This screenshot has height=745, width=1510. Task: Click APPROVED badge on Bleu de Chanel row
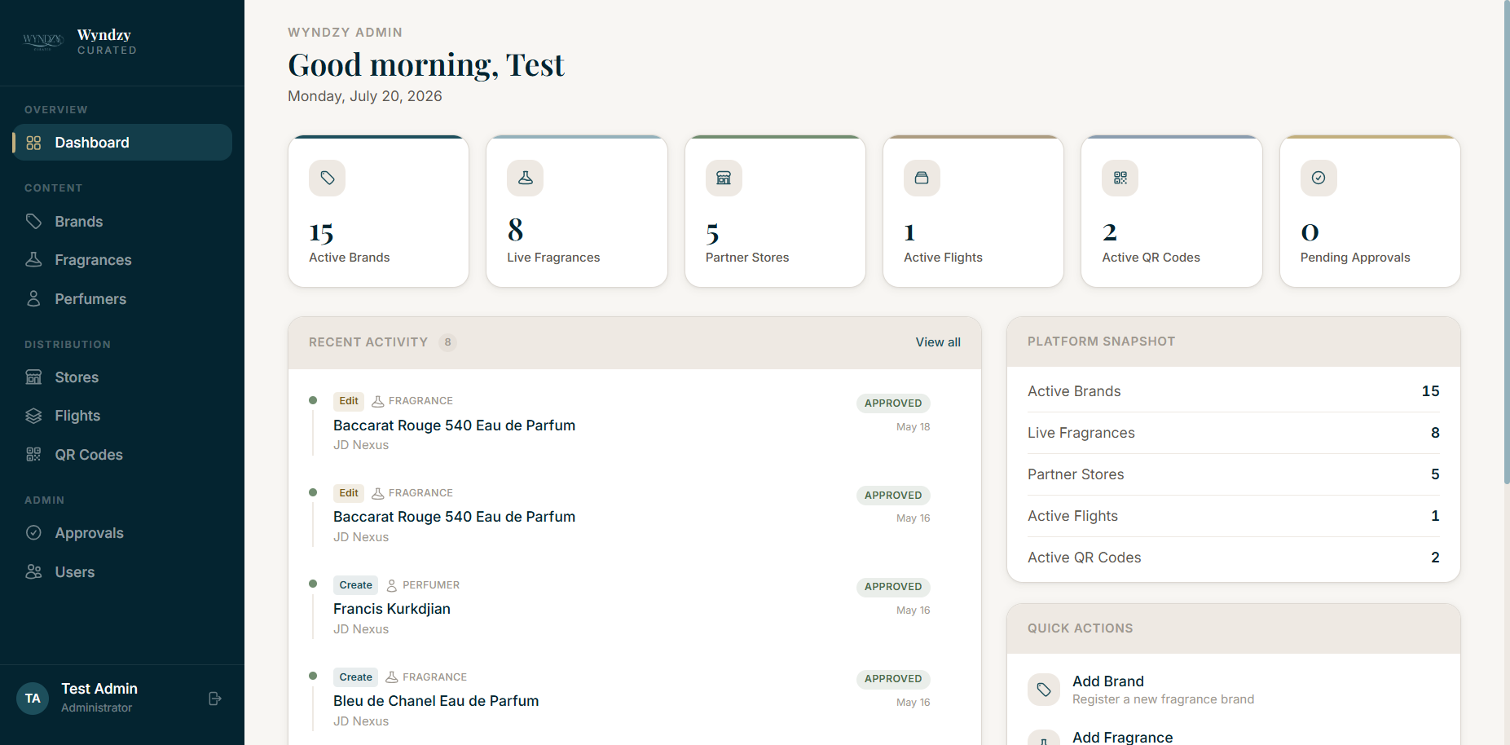coord(893,679)
